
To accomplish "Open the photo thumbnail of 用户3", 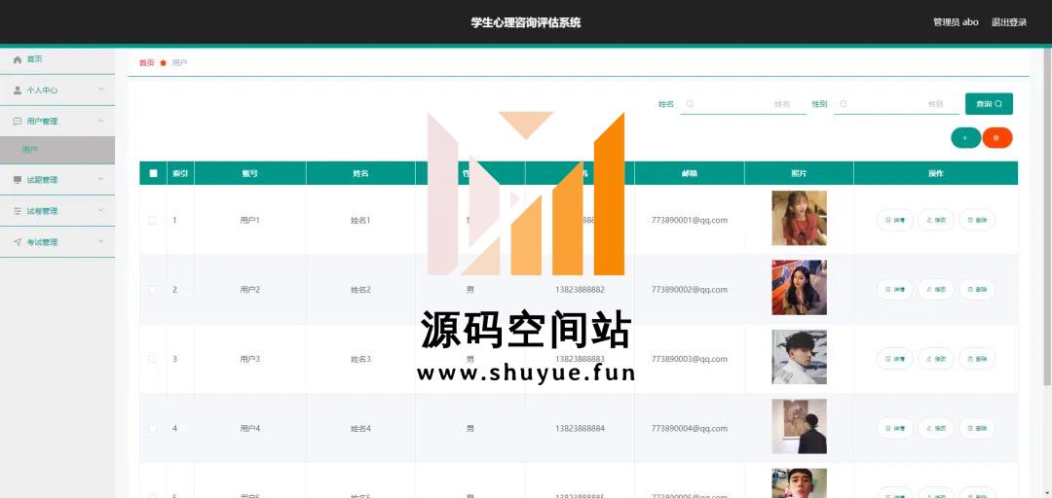I will [x=799, y=357].
